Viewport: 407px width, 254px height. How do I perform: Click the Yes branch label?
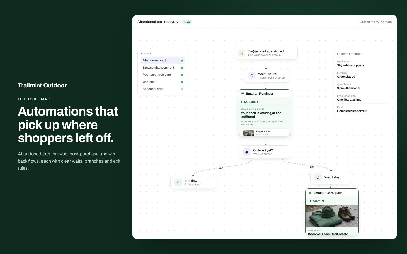[221, 168]
